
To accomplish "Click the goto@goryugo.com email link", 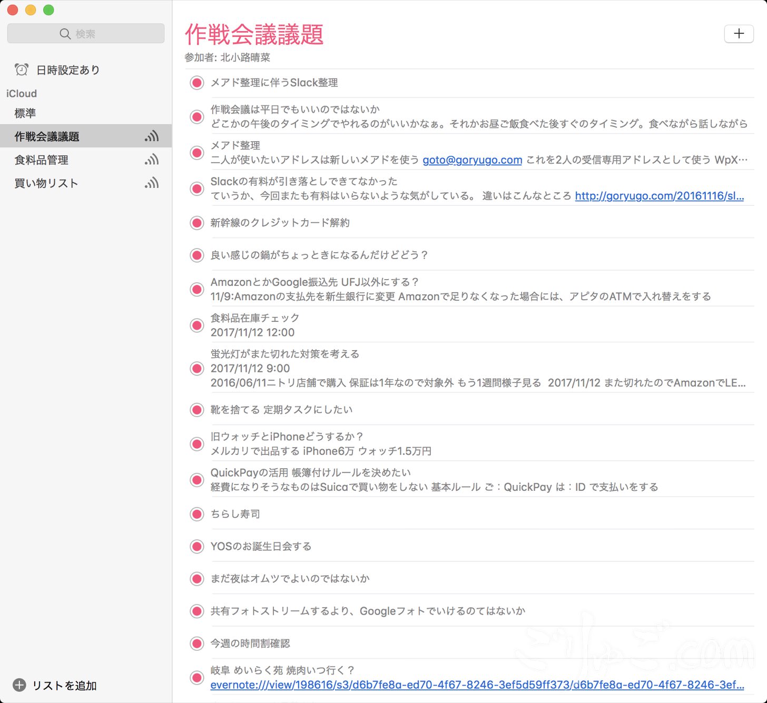I will click(x=471, y=160).
